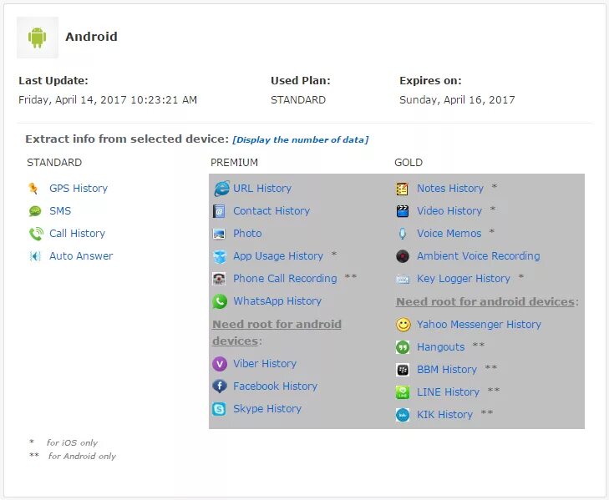Open the App Usage History link

pos(278,255)
